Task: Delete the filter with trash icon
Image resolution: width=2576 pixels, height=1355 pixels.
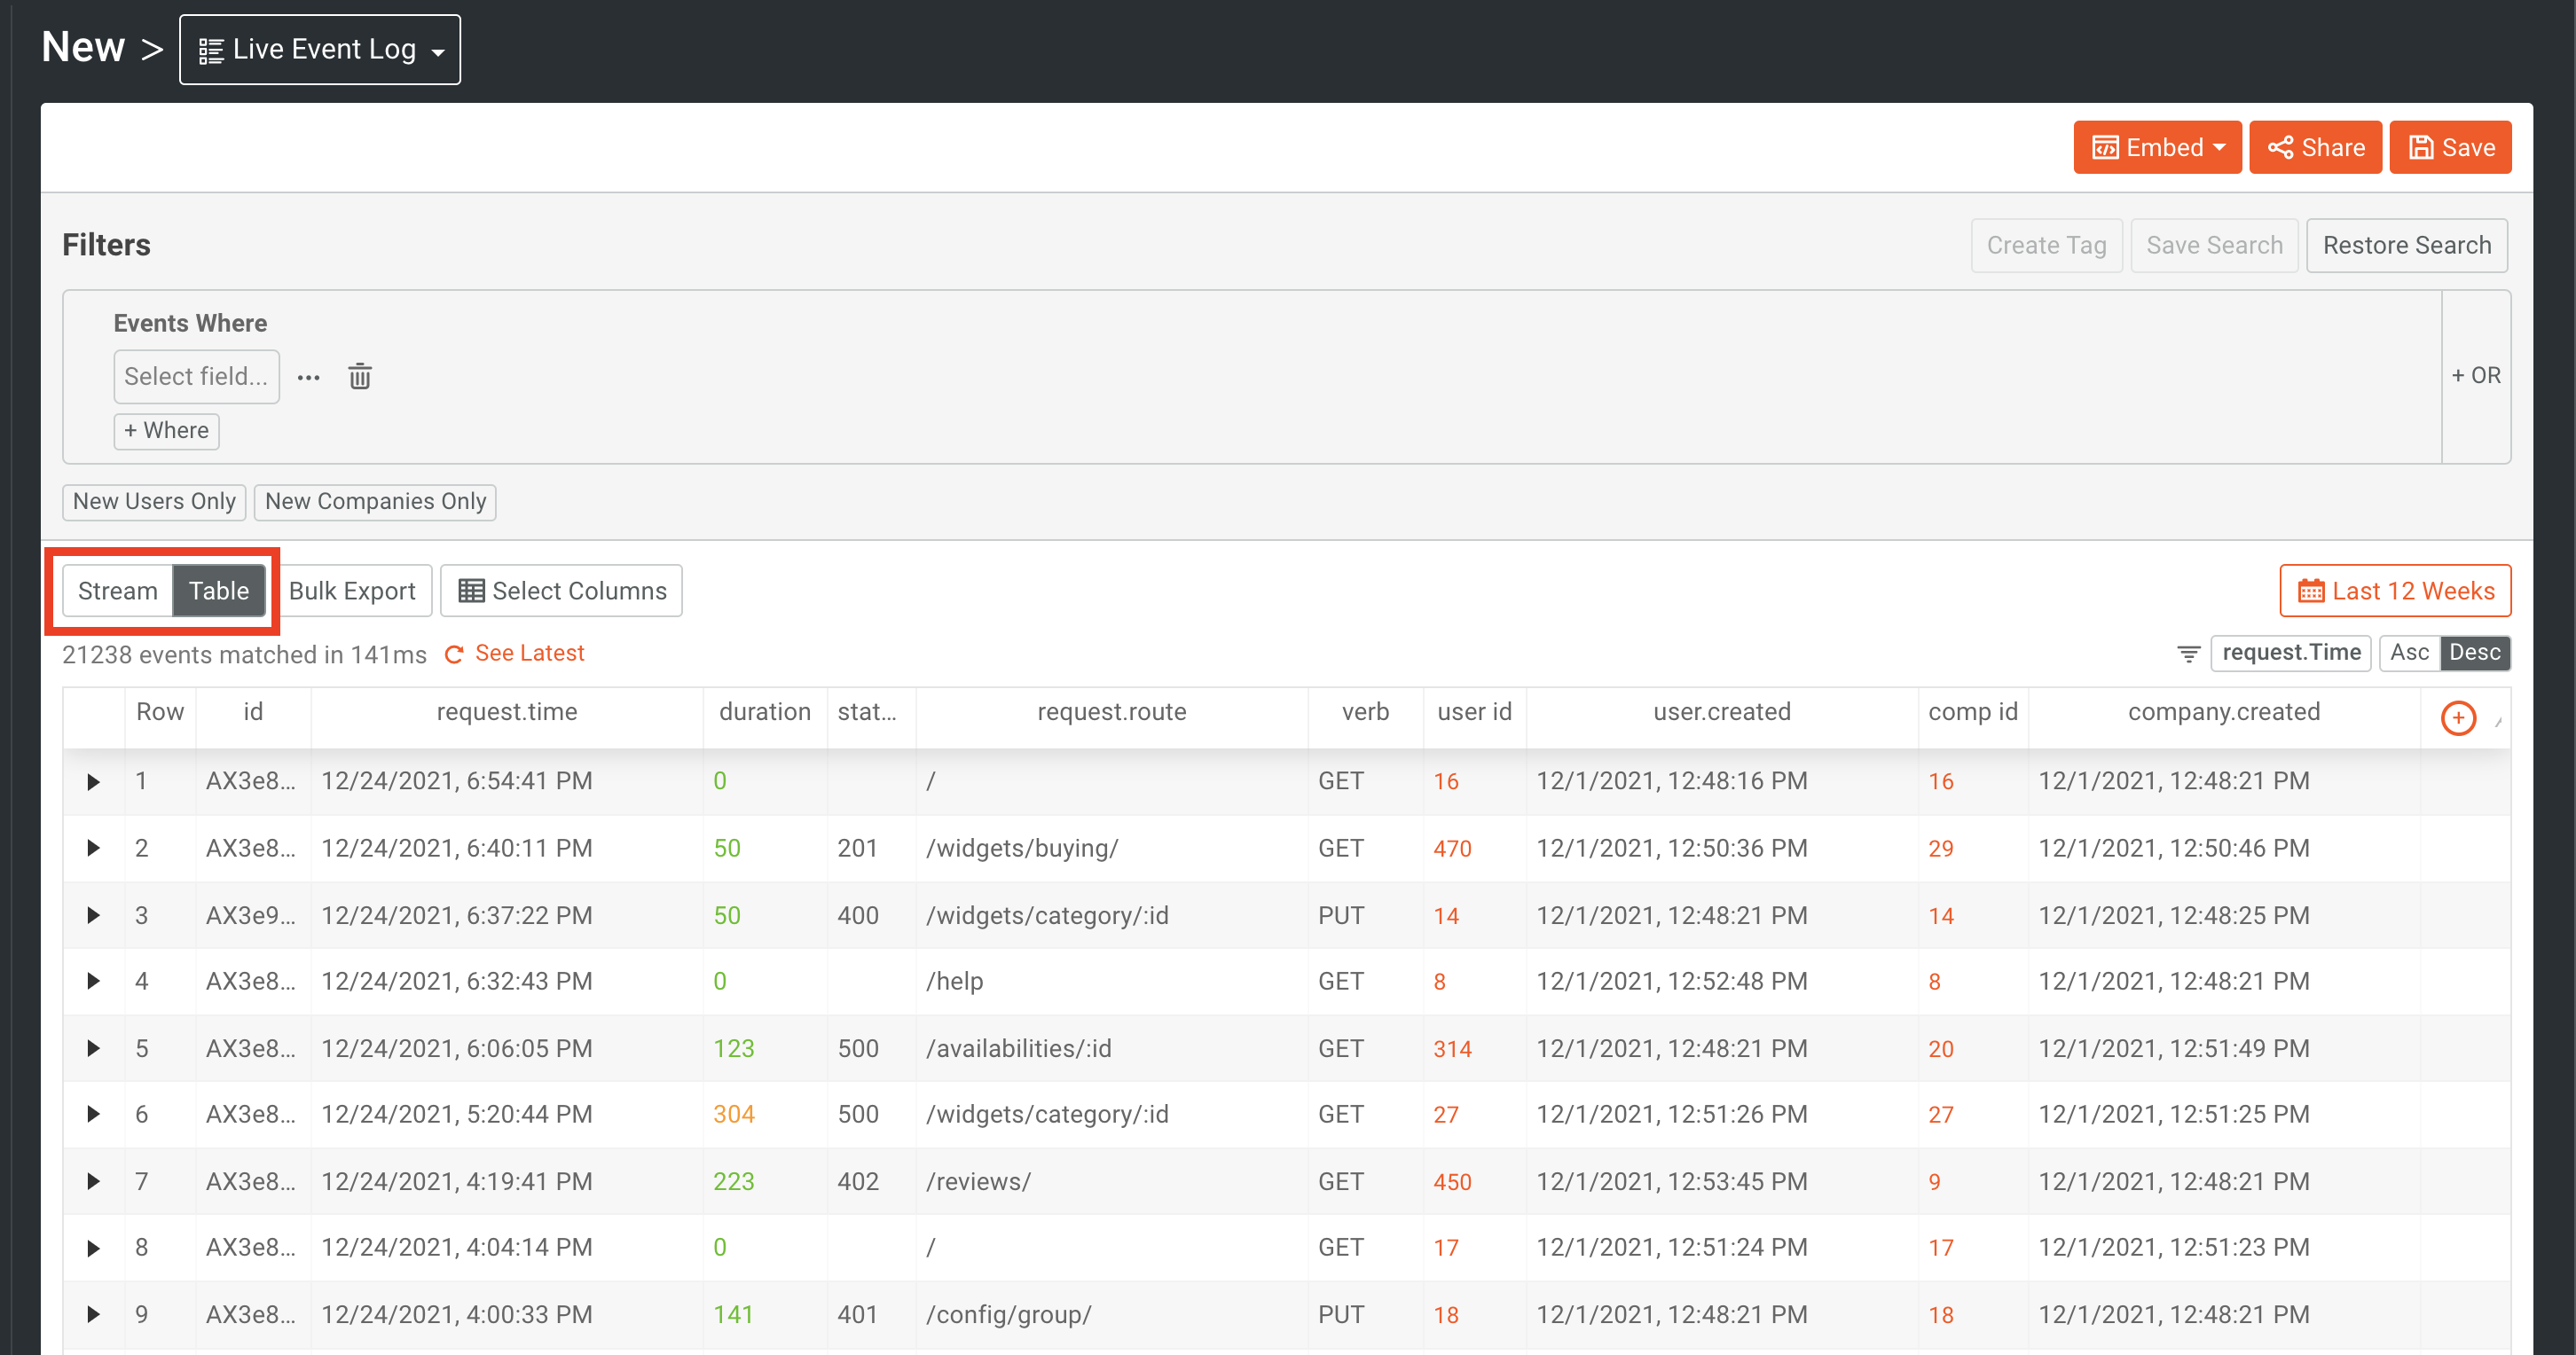Action: tap(359, 377)
